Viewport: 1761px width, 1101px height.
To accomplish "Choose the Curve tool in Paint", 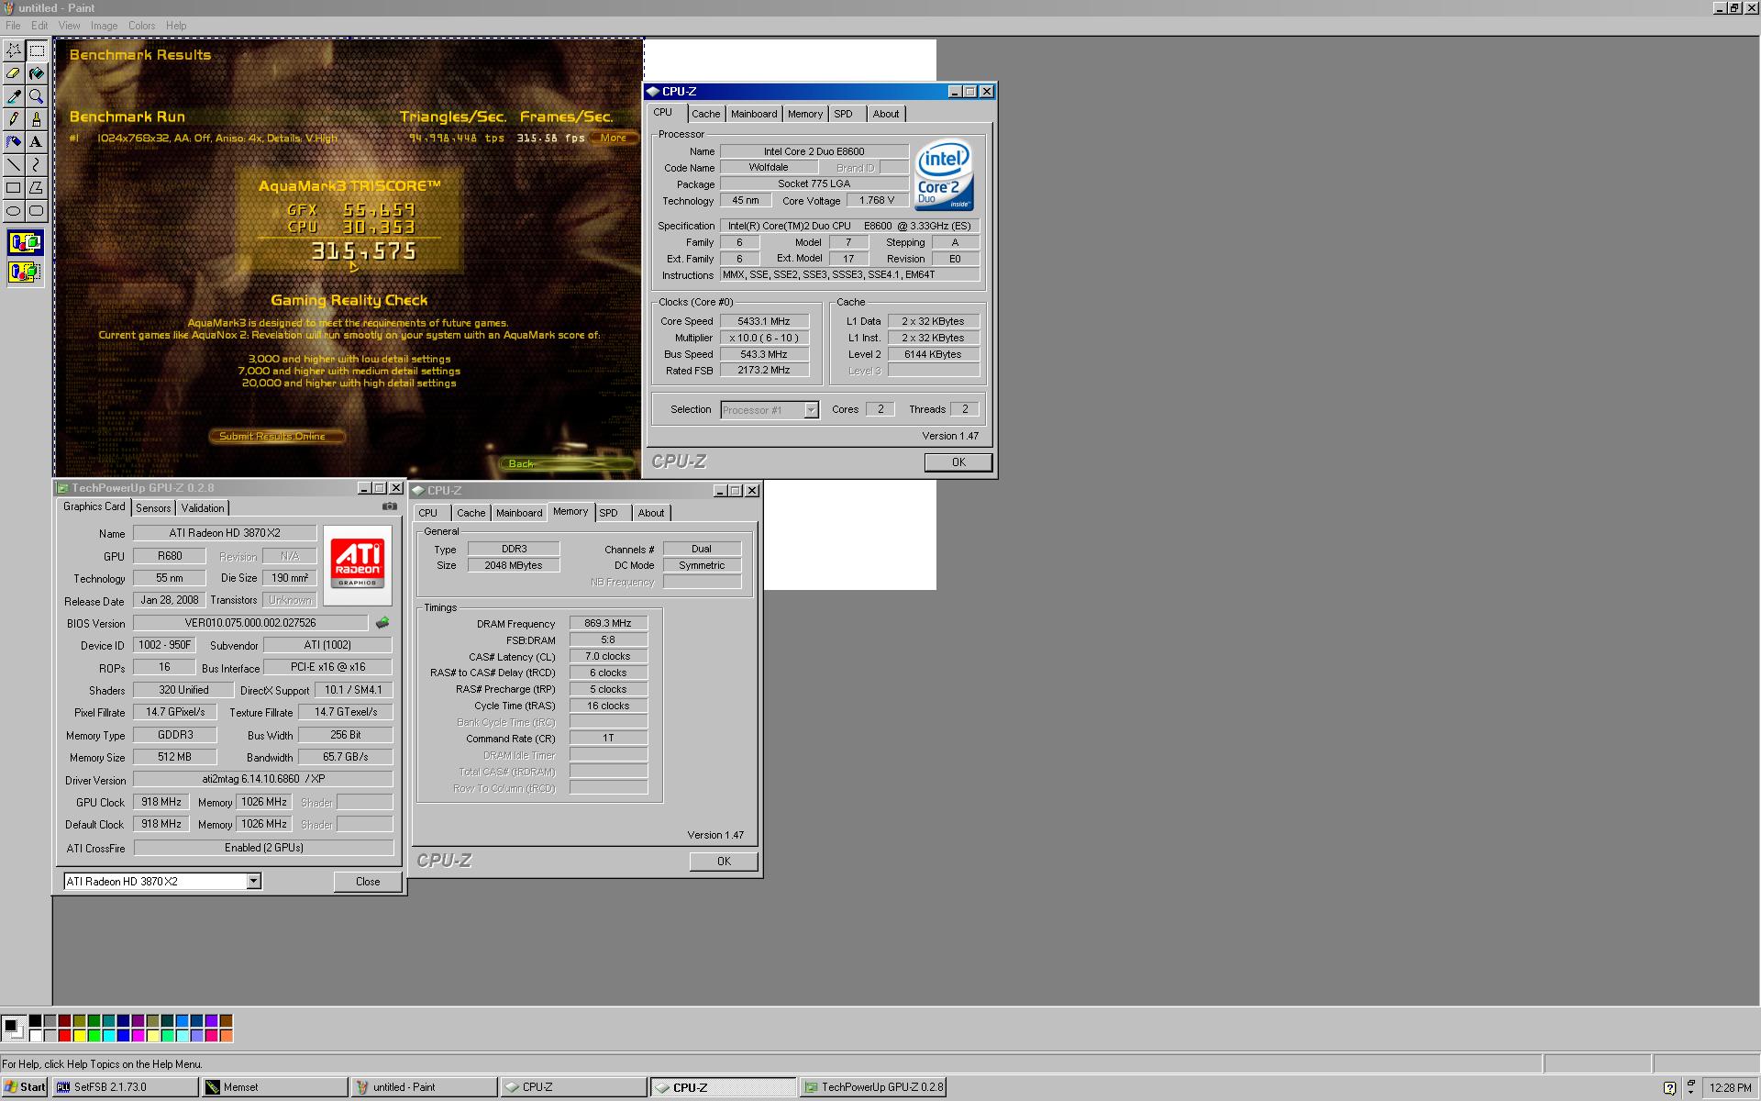I will [x=37, y=165].
